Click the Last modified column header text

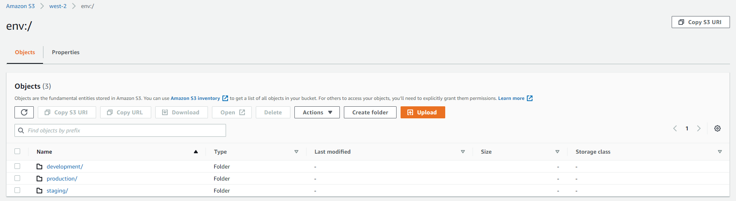click(333, 152)
